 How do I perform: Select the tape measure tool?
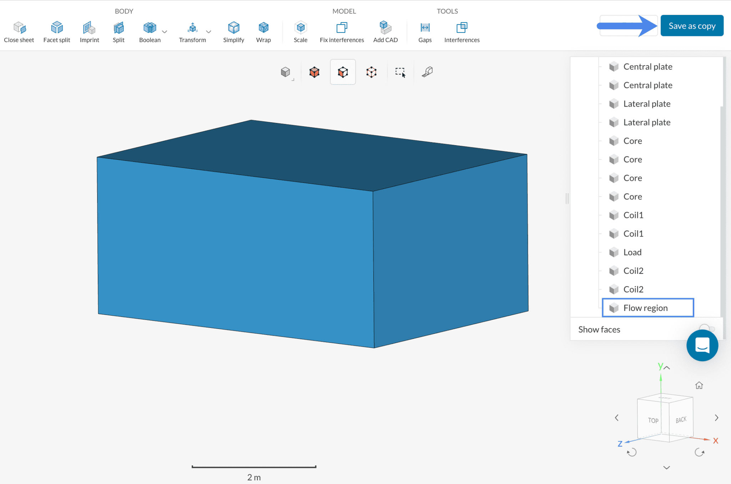428,72
